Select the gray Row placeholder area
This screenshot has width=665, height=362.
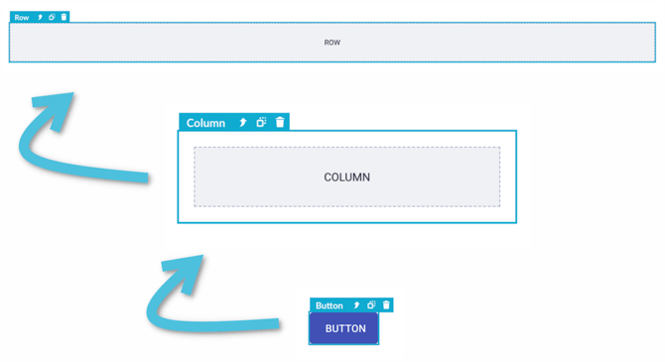[332, 43]
